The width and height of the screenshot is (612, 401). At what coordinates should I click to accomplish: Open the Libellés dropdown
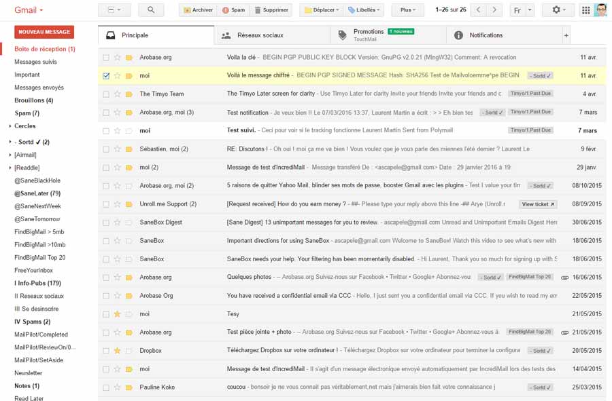pyautogui.click(x=363, y=10)
